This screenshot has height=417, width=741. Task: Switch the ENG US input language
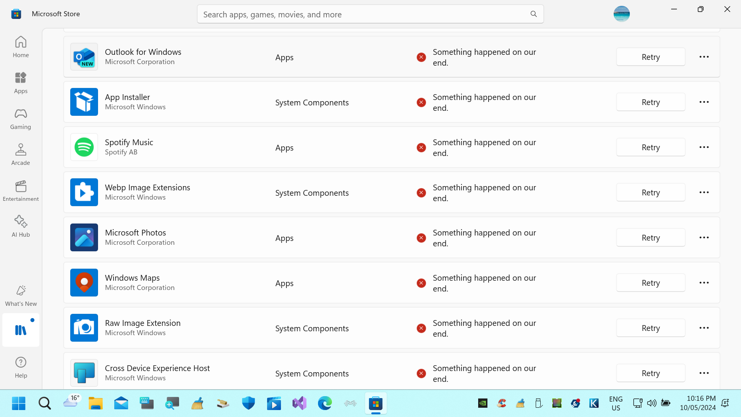[x=616, y=403]
